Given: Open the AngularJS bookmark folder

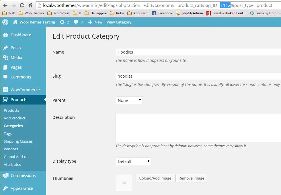Looking at the screenshot, I should pyautogui.click(x=138, y=13).
